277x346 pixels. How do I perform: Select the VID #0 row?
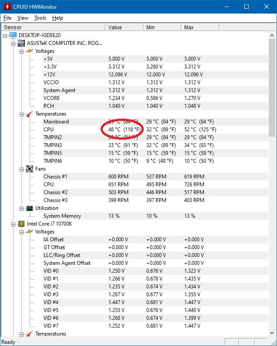[x=155, y=271]
